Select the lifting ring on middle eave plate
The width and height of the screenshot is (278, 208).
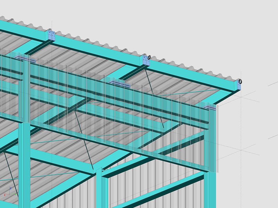click(149, 57)
